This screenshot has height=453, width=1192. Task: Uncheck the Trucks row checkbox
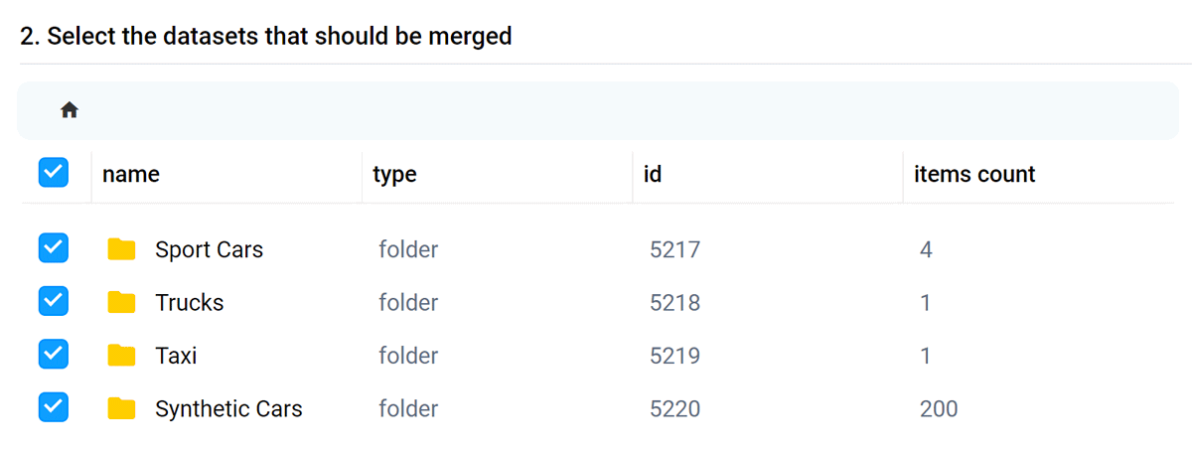pyautogui.click(x=53, y=301)
